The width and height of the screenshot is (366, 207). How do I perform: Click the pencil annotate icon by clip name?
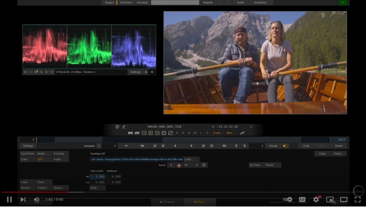124,127
